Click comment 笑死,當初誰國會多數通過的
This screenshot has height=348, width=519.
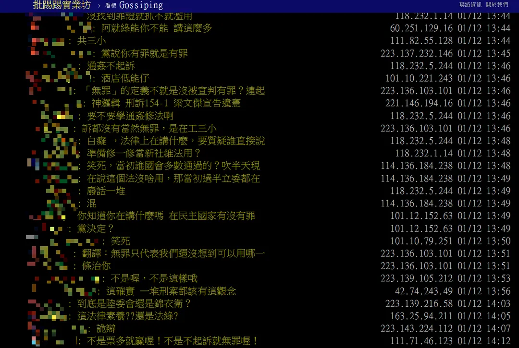[173, 166]
